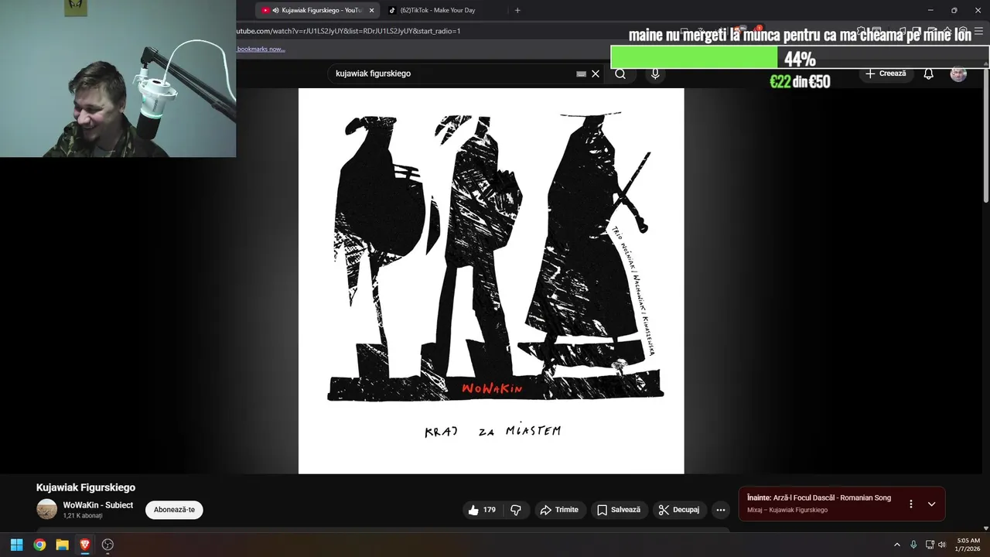990x557 pixels.
Task: Click the video title 'Kujawiak Figurskiego'
Action: (x=86, y=487)
